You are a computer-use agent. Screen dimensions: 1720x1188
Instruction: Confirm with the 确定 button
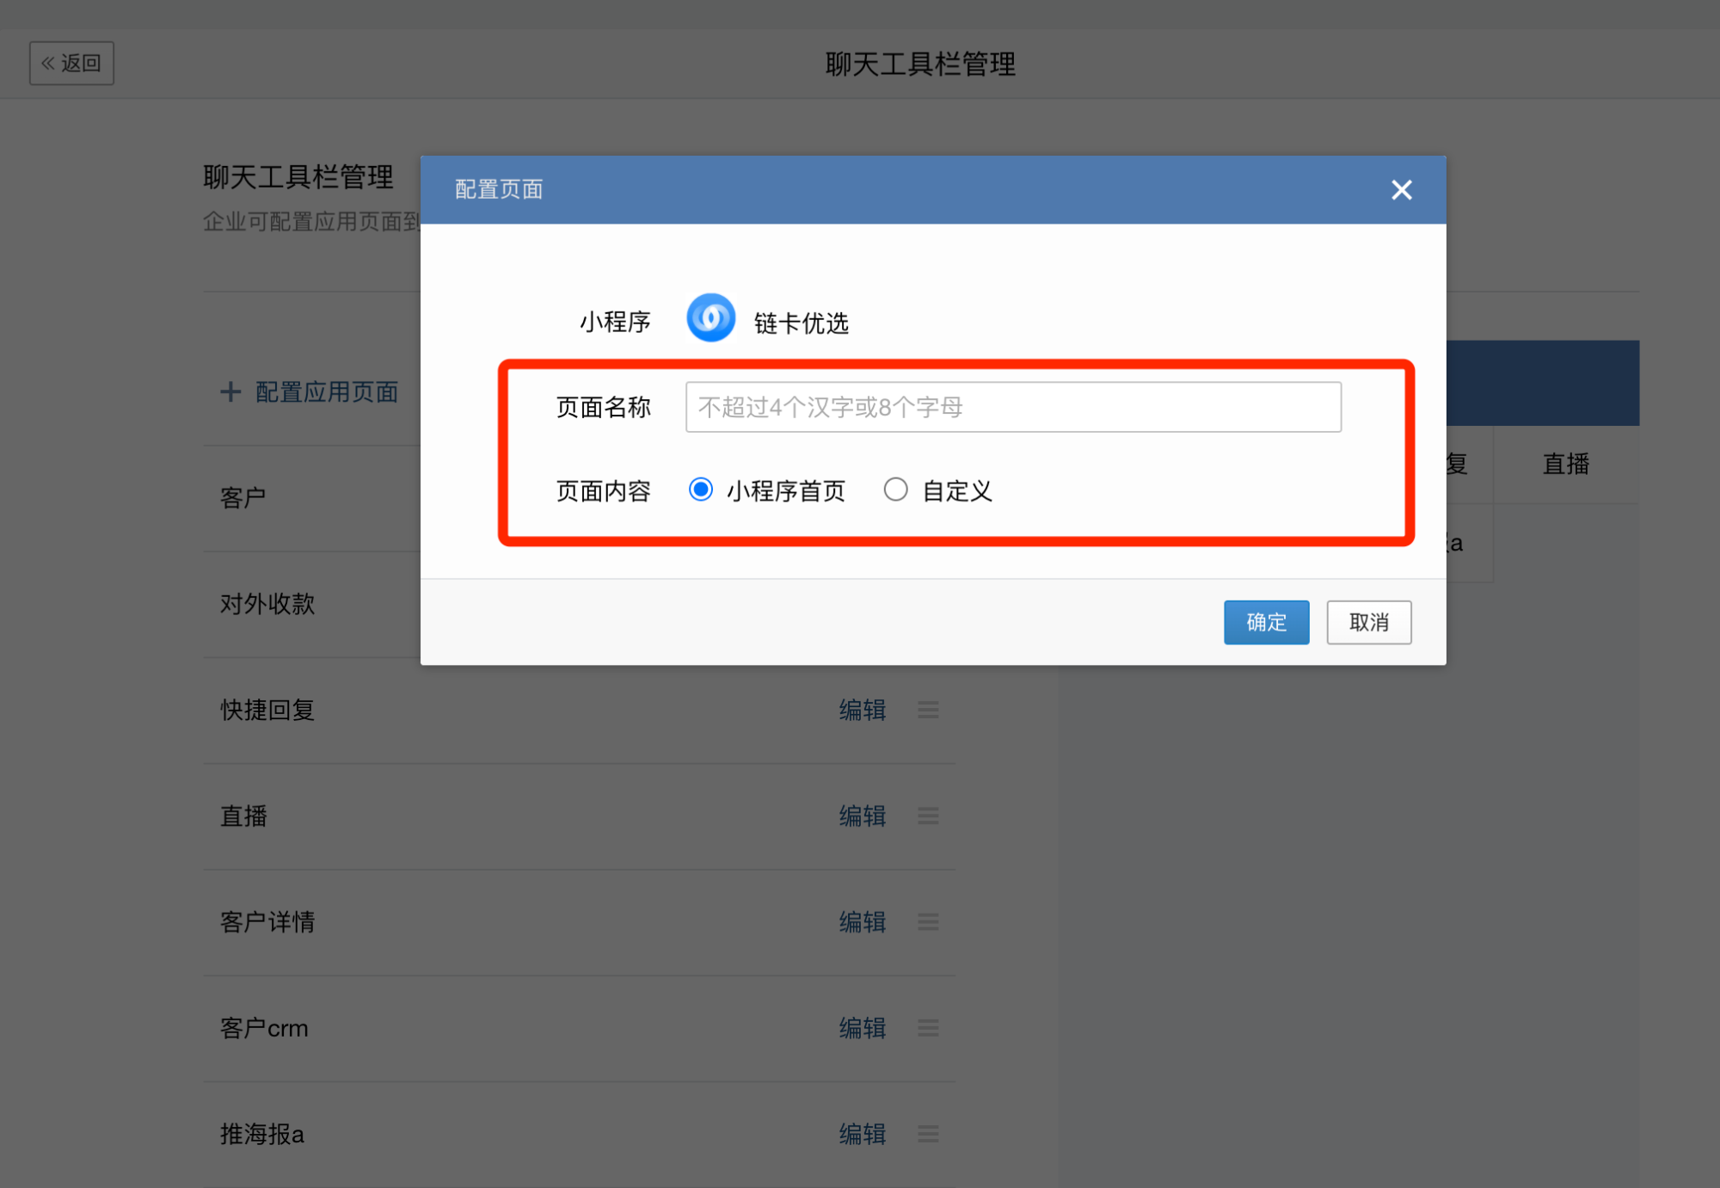[1266, 622]
